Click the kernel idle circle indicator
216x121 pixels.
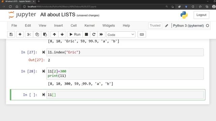pyautogui.click(x=208, y=26)
